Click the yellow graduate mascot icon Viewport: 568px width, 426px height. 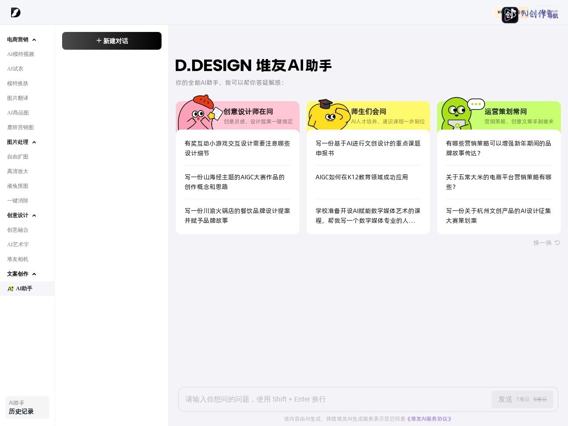point(329,114)
